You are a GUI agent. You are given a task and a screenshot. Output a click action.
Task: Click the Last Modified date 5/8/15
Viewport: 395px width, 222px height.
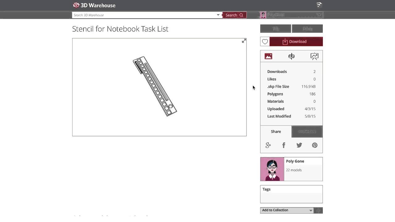coord(310,116)
